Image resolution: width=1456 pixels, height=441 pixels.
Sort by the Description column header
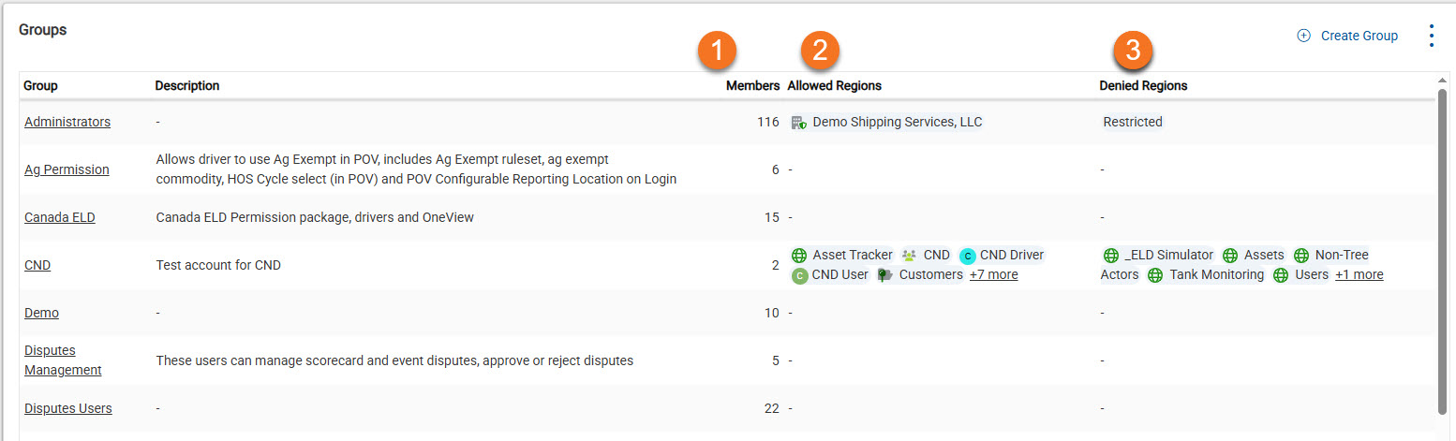(187, 85)
